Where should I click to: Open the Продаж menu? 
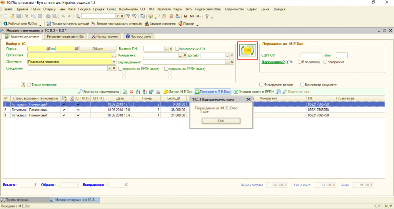[99, 9]
